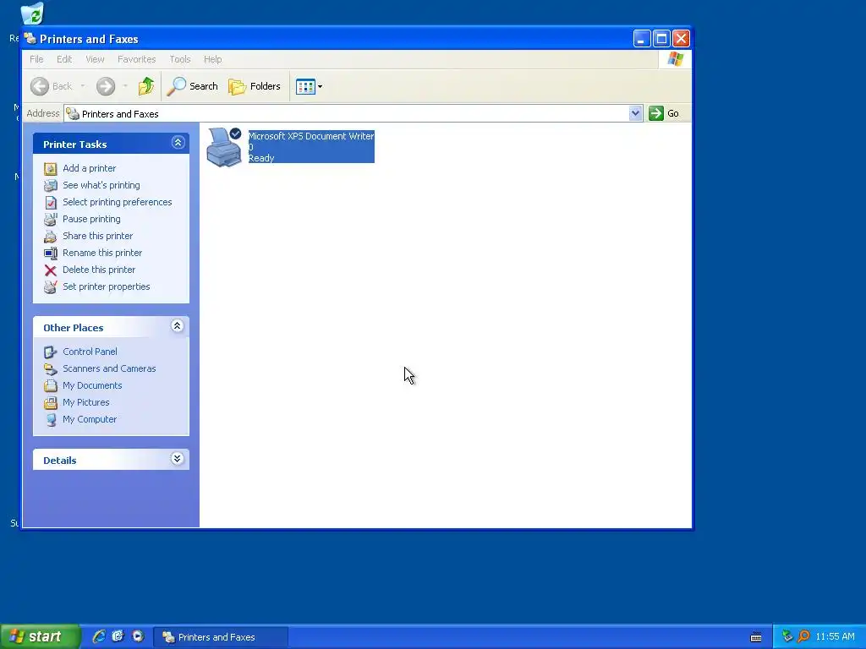Expand the Address bar dropdown
Screen dimensions: 866x649
tap(635, 113)
